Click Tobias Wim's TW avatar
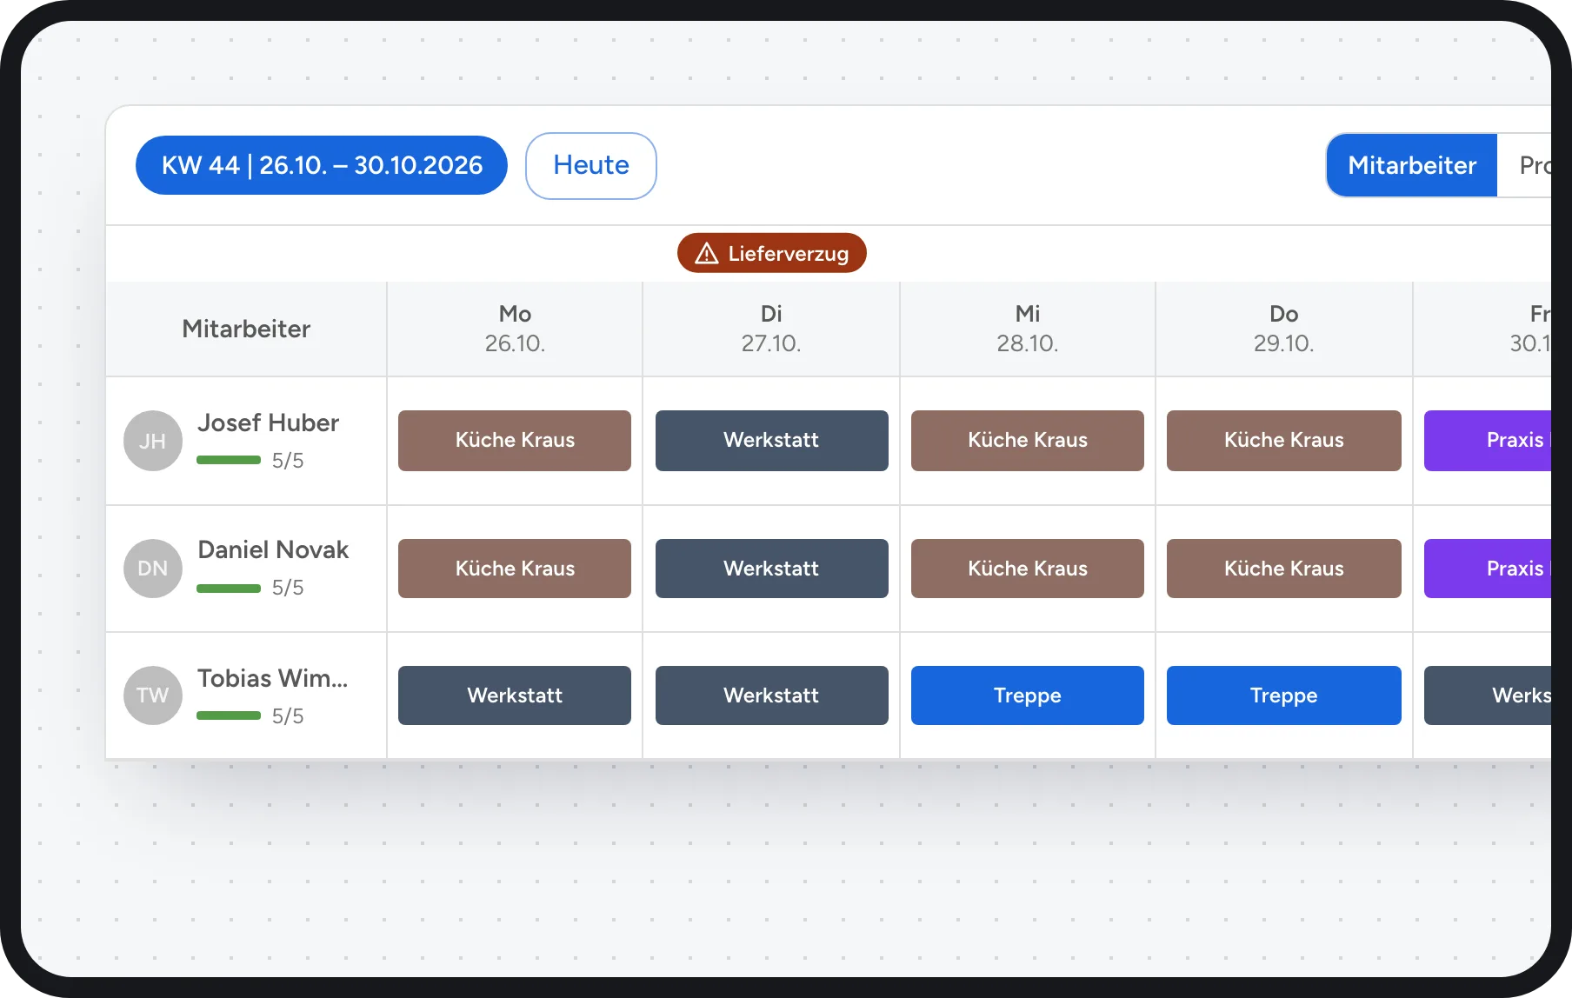This screenshot has height=998, width=1572. coord(153,695)
